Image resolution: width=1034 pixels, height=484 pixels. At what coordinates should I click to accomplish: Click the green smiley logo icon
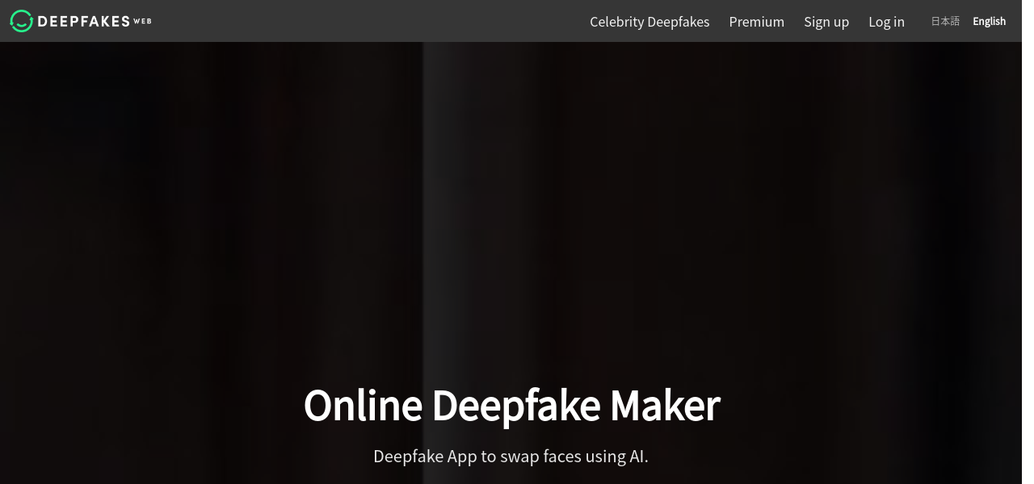point(22,21)
